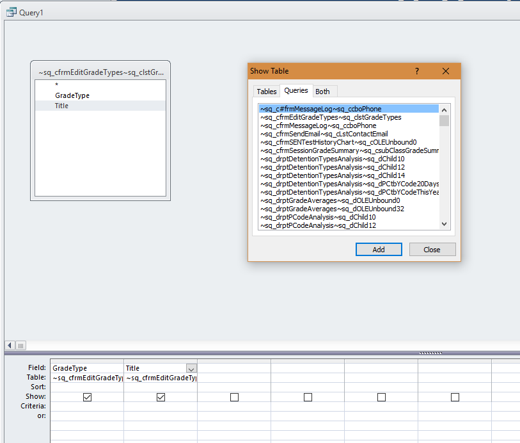
Task: Click Table cell under GradeType column
Action: (x=87, y=378)
